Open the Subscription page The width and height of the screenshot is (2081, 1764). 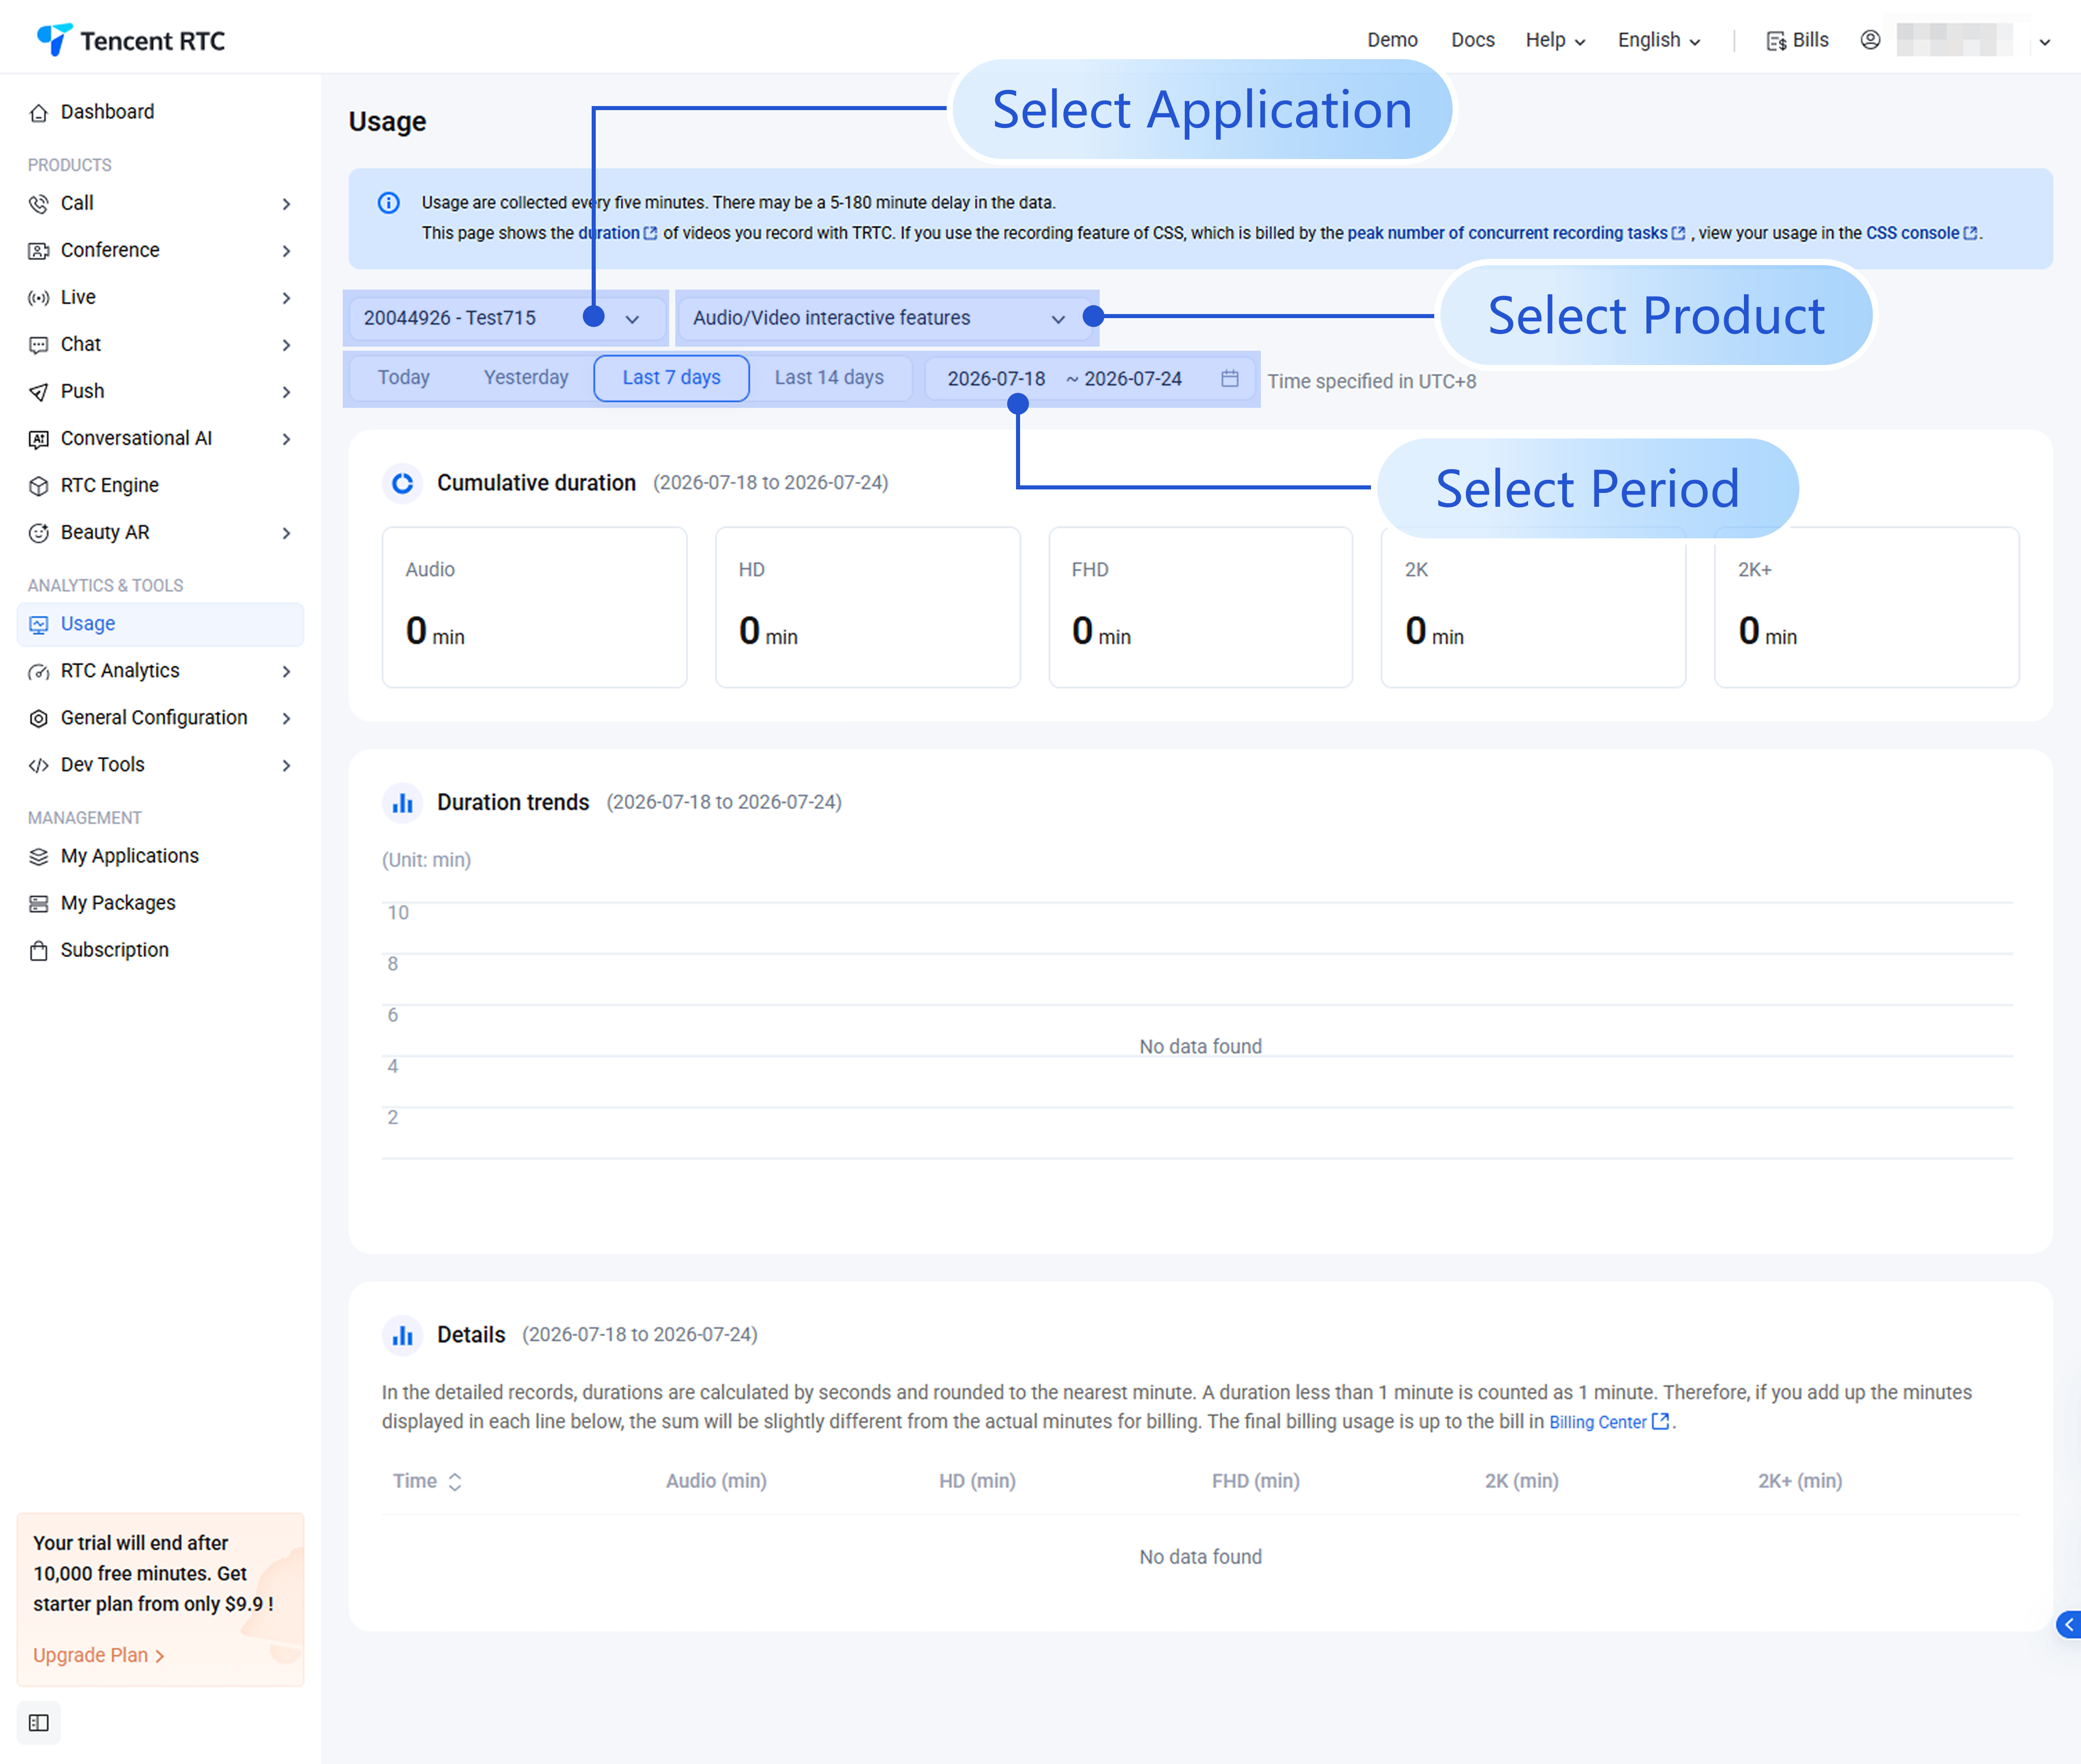coord(114,951)
